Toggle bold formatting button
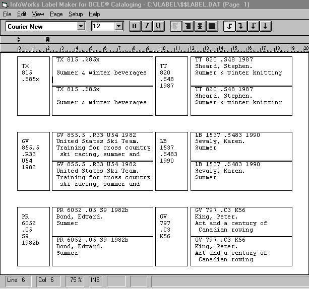This screenshot has width=309, height=289. [135, 26]
